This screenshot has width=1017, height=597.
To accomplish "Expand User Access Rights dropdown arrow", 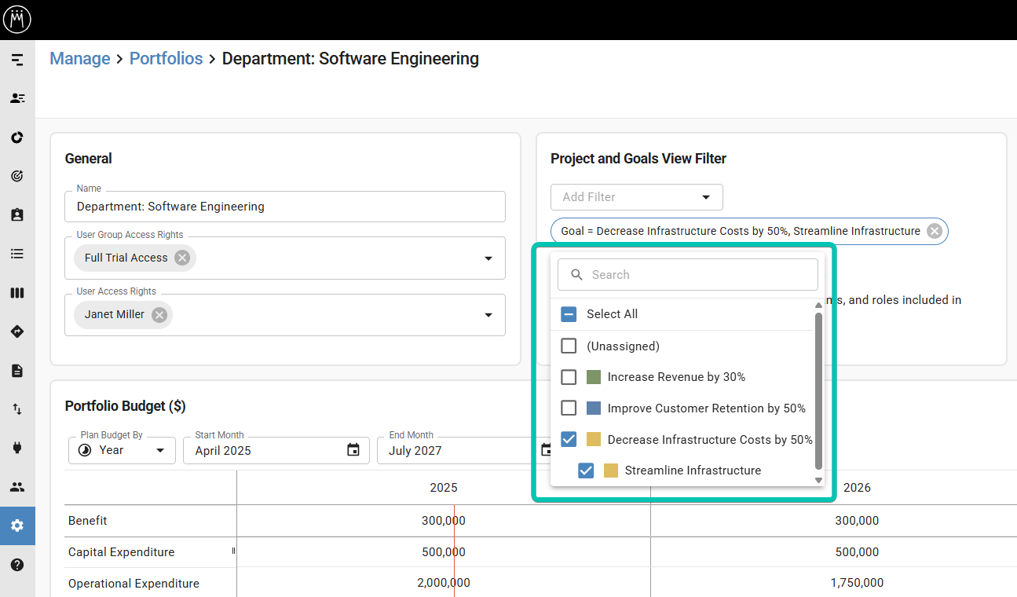I will tap(488, 315).
